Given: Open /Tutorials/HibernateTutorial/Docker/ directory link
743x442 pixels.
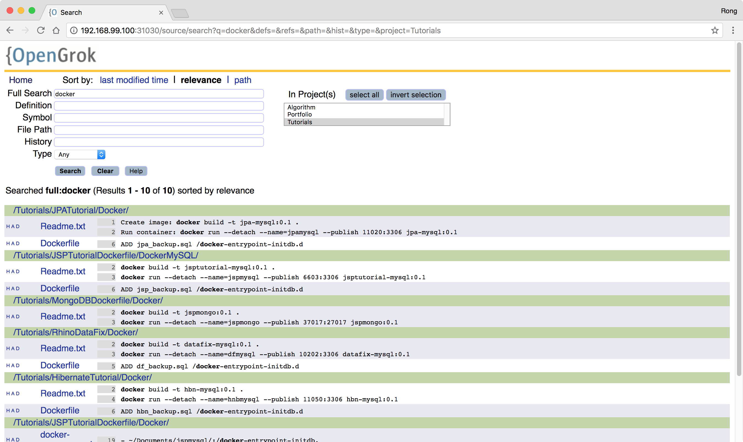Looking at the screenshot, I should pos(82,377).
